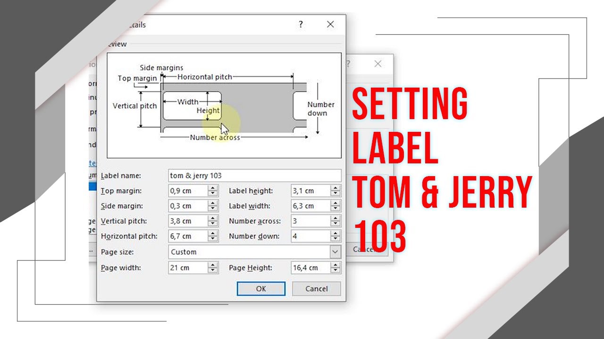The width and height of the screenshot is (604, 339).
Task: Increase Top margin with up arrow
Action: [x=213, y=188]
